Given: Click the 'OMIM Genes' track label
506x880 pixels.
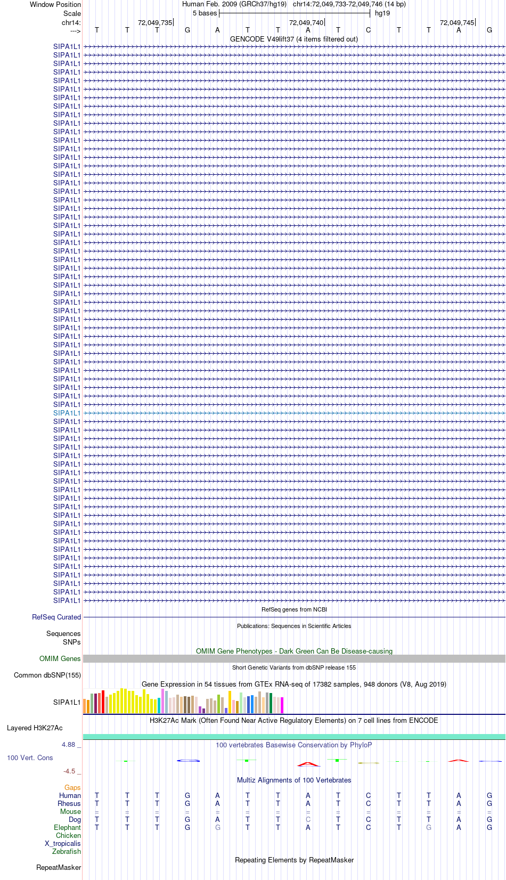Looking at the screenshot, I should point(60,659).
